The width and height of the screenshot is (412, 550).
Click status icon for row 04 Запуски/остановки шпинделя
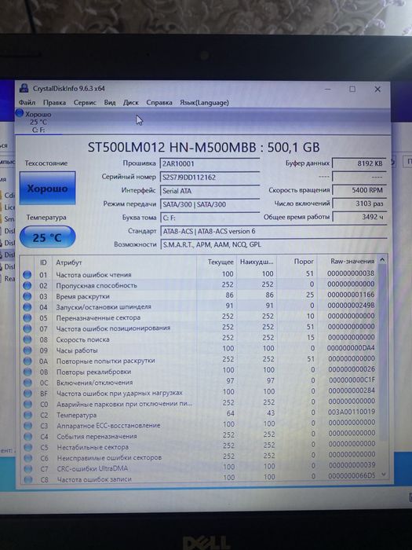pyautogui.click(x=27, y=307)
